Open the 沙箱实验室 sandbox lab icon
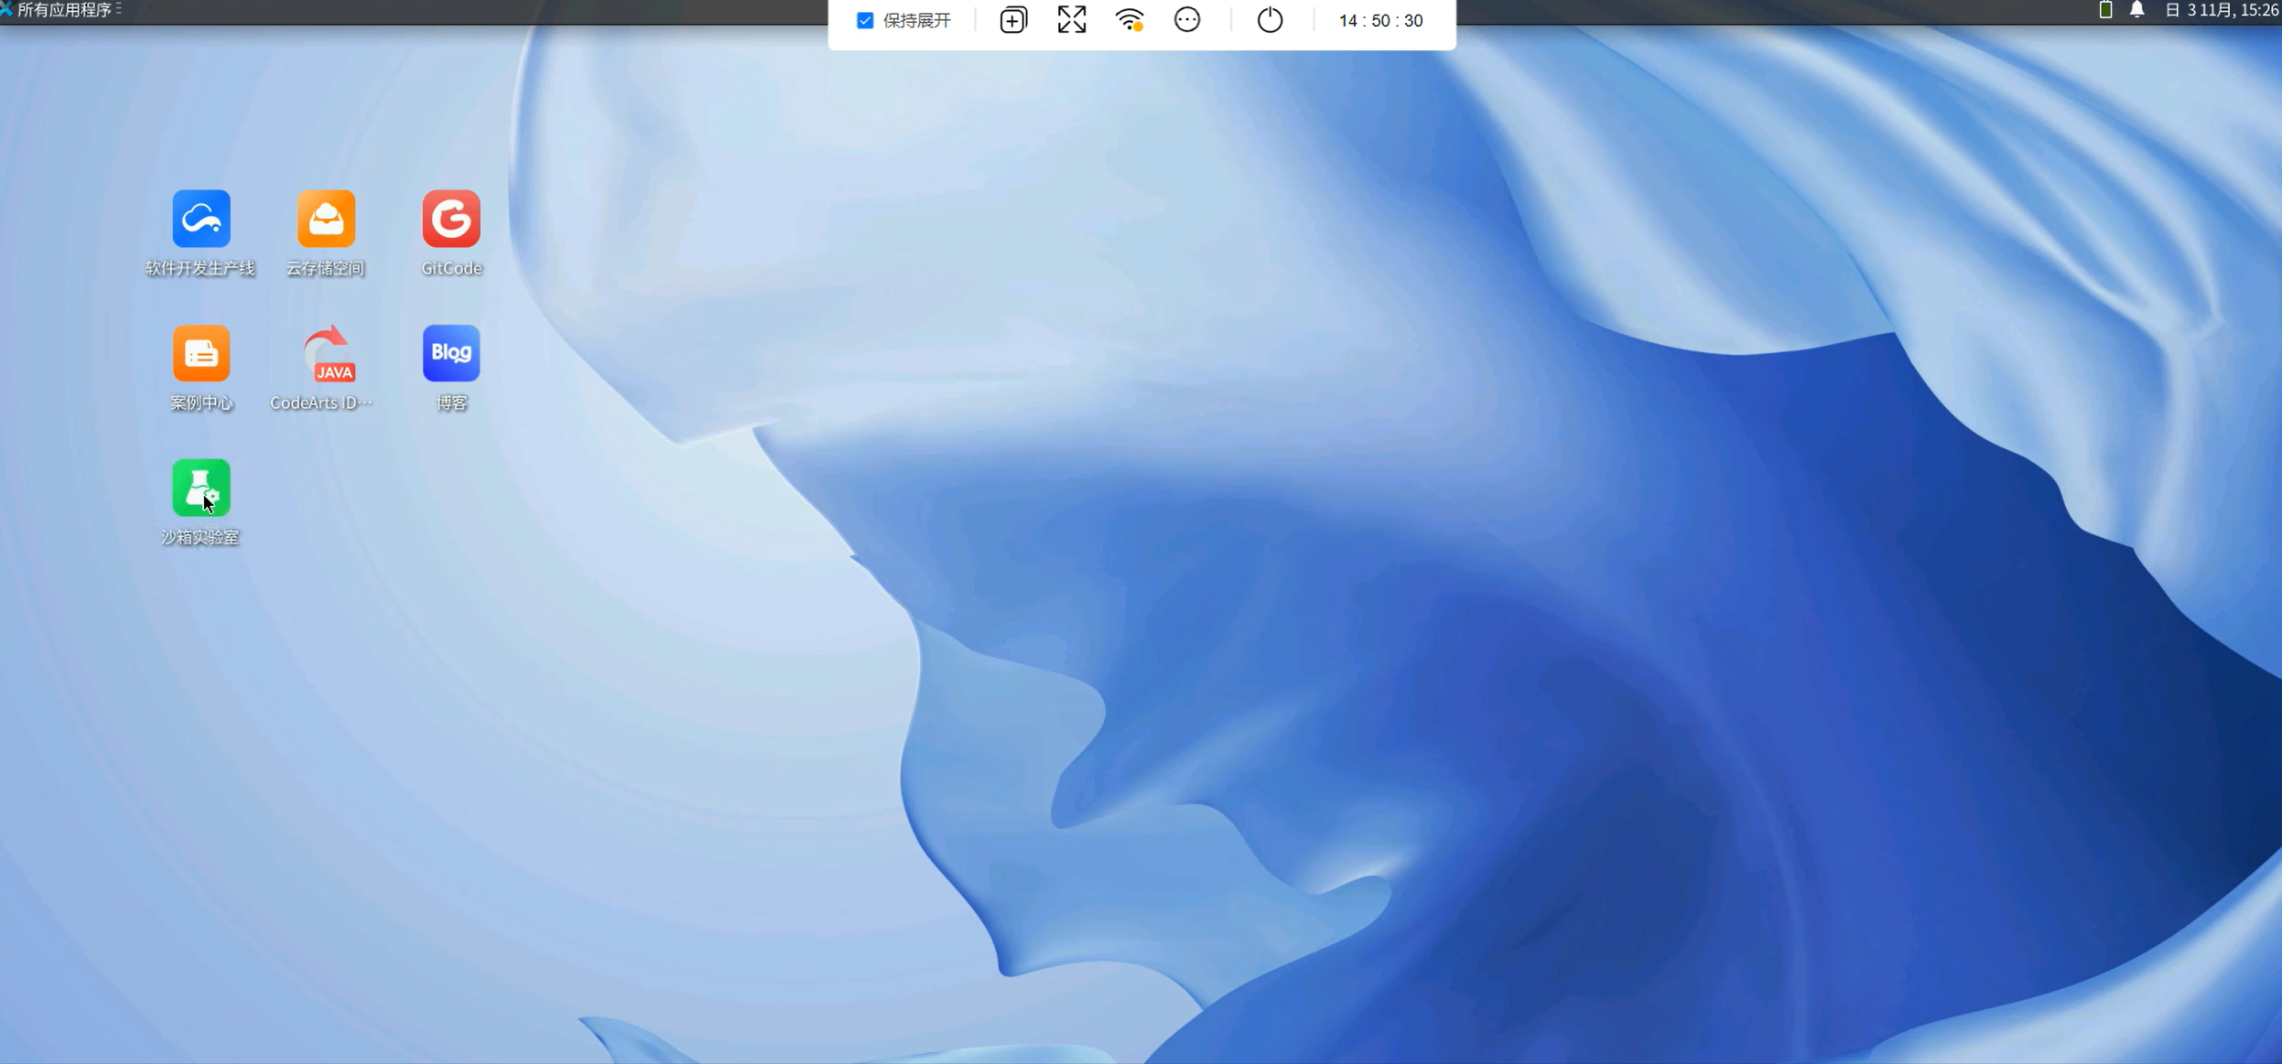 pos(200,488)
